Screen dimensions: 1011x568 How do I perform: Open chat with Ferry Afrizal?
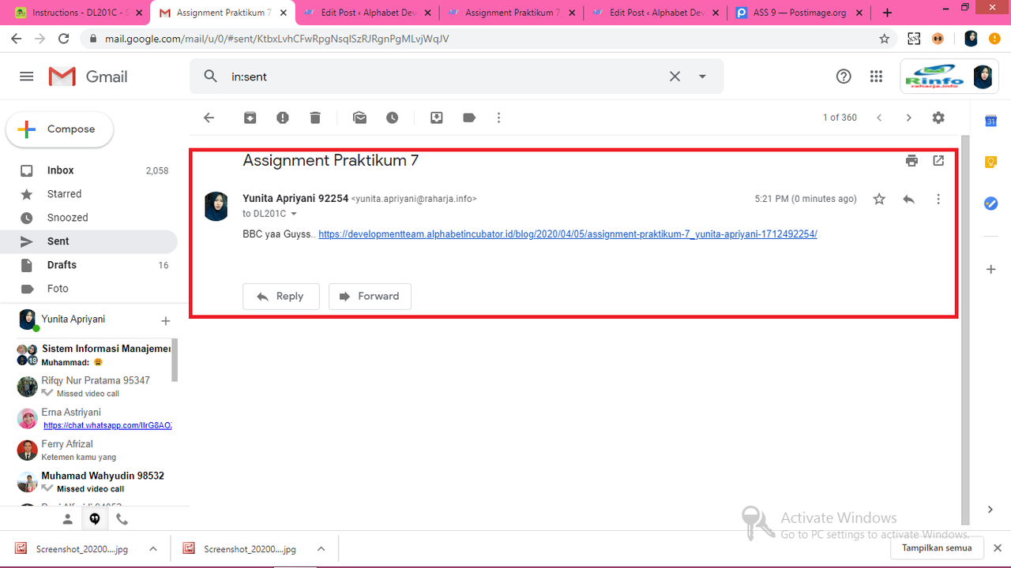point(93,450)
